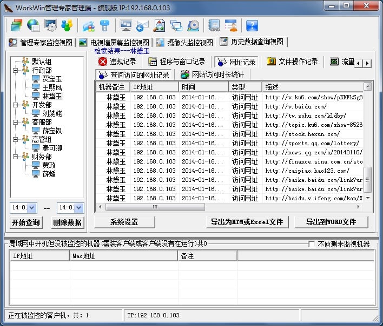This screenshot has height=326, width=383.
Task: Click the disc media toolbar icon
Action: click(x=193, y=25)
